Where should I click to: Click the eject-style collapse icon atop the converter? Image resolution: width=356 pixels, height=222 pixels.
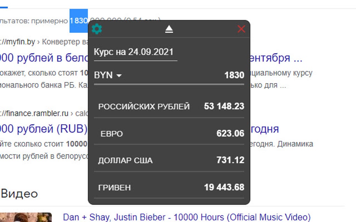click(x=169, y=29)
